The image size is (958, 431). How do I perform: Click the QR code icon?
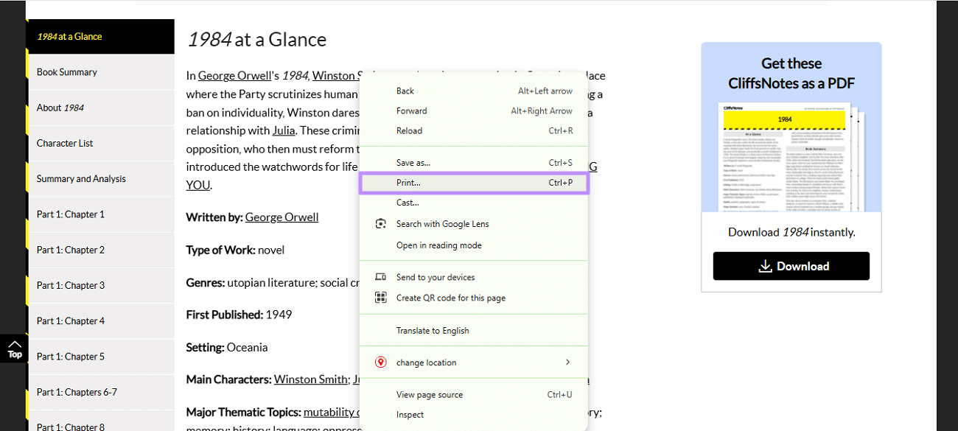pos(380,298)
